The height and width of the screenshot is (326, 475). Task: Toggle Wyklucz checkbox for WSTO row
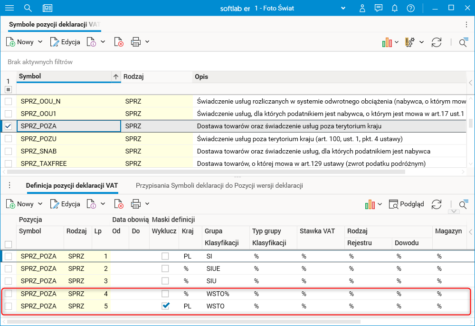pyautogui.click(x=165, y=306)
